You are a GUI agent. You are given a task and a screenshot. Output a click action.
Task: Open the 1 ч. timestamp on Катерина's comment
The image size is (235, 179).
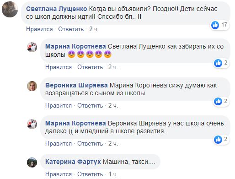(113, 174)
